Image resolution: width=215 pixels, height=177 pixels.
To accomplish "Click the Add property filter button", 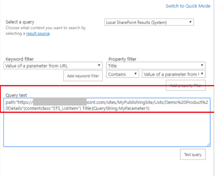I will pyautogui.click(x=186, y=85).
